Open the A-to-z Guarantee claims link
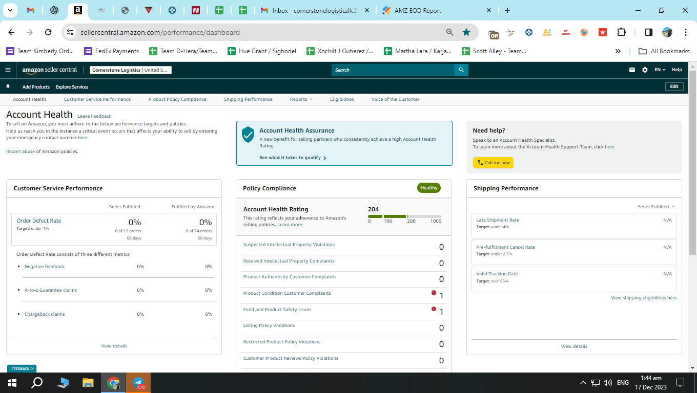 coord(50,290)
